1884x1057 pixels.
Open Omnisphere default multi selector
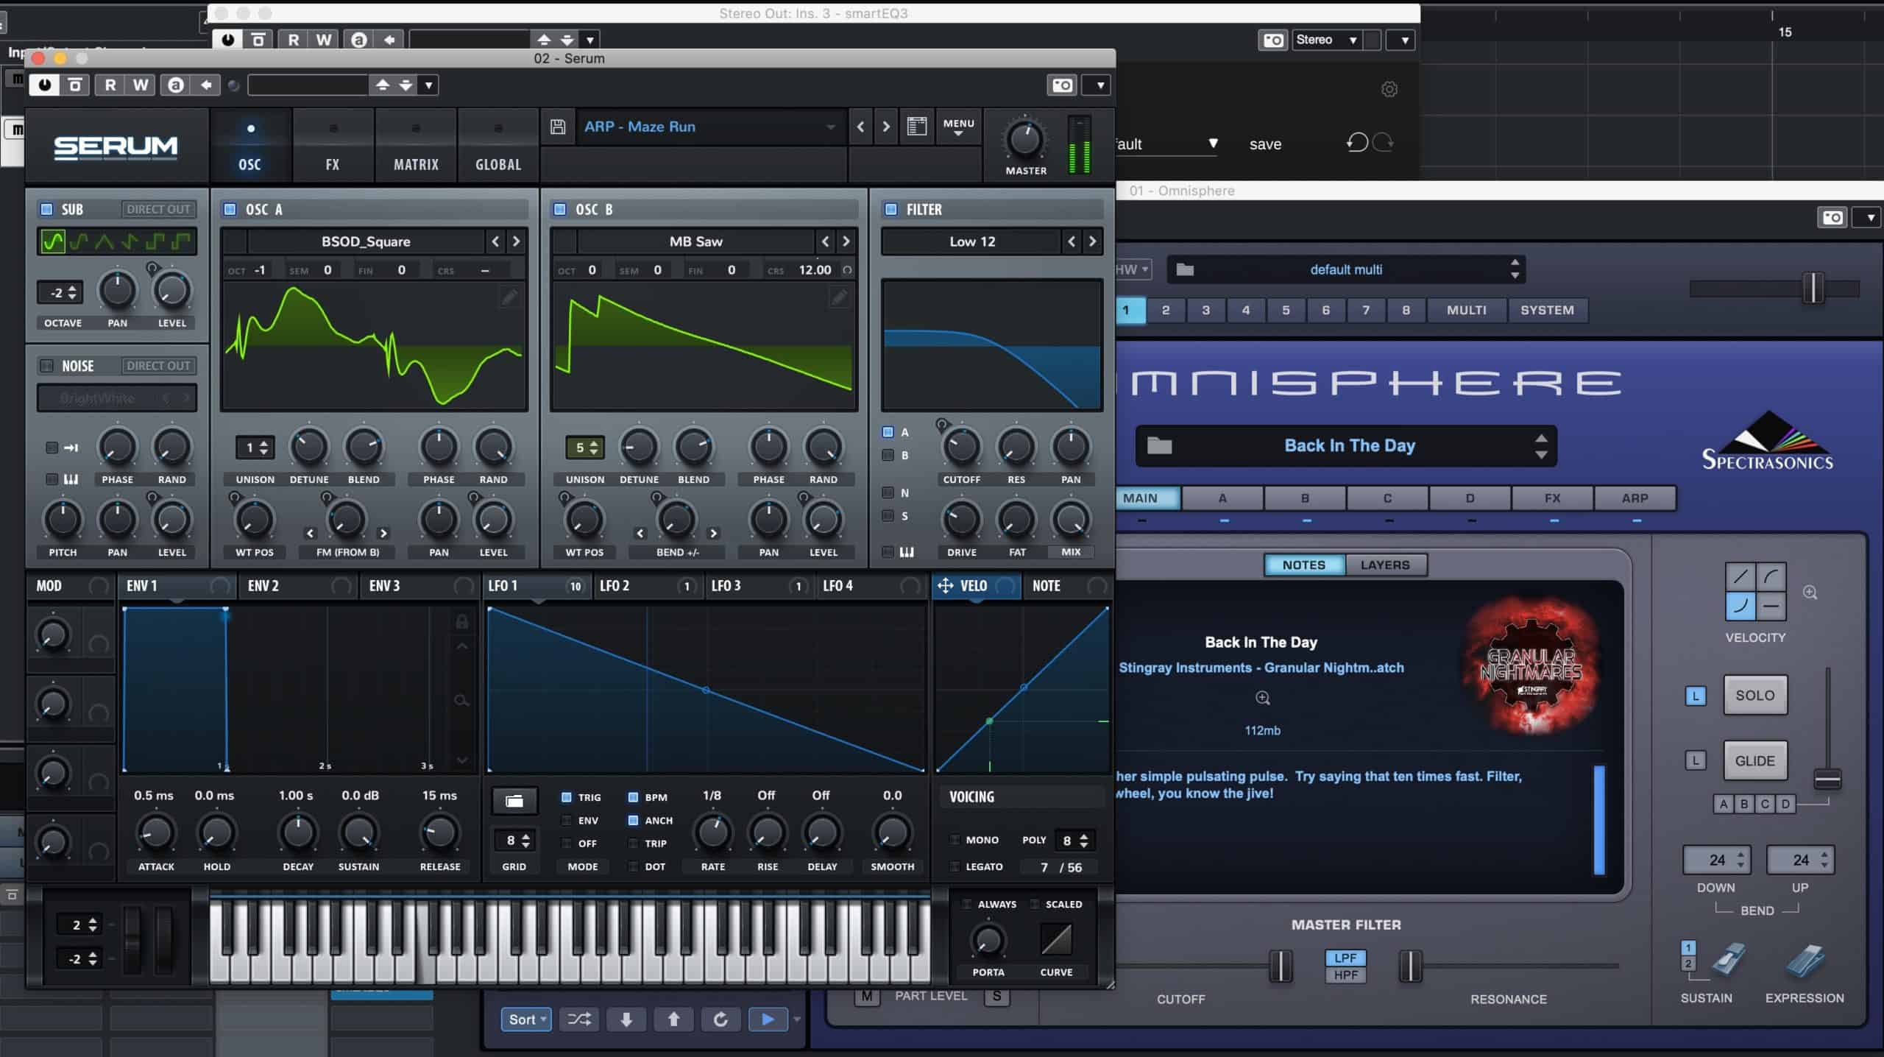1346,269
